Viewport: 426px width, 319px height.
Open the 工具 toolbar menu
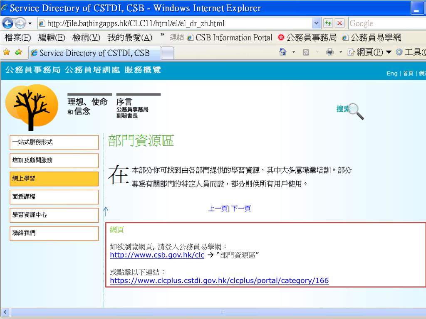[411, 52]
